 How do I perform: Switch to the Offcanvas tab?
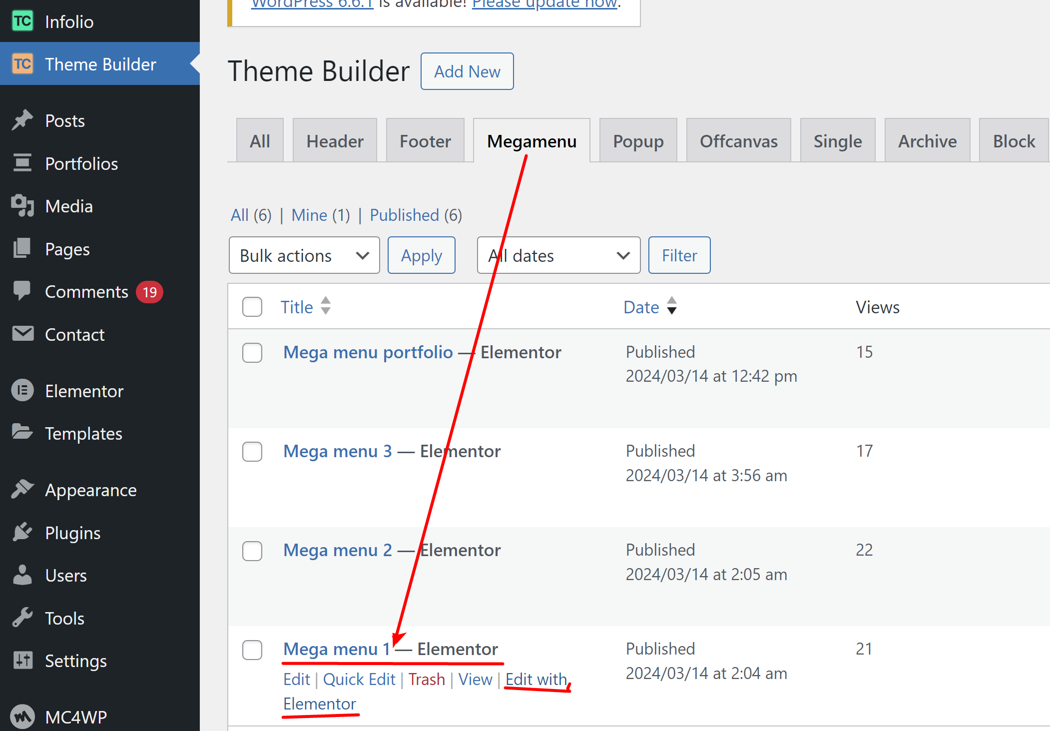coord(738,140)
